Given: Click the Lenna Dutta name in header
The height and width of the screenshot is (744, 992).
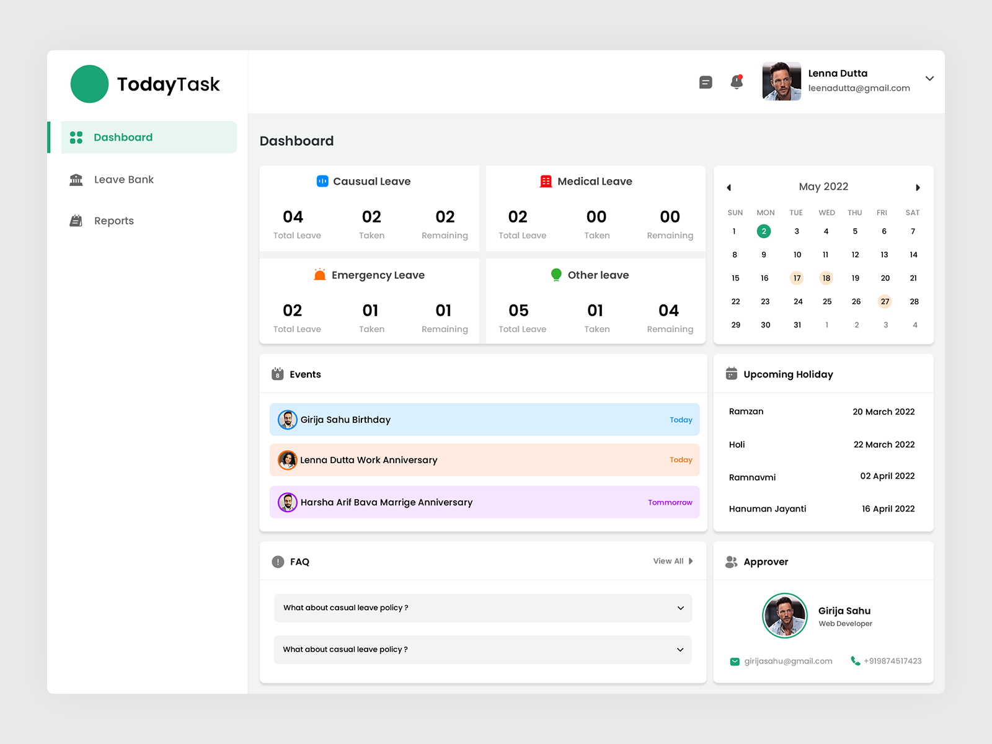Looking at the screenshot, I should click(838, 73).
